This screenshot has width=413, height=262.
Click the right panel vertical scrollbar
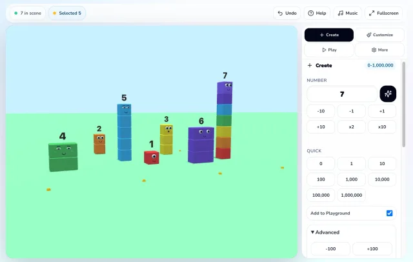click(x=404, y=105)
